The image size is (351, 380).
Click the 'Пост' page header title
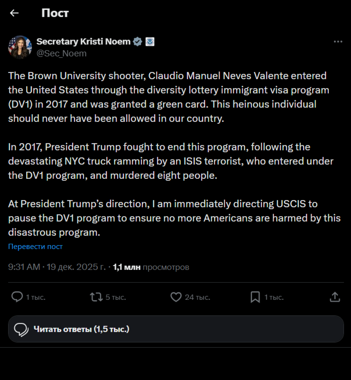pyautogui.click(x=55, y=13)
